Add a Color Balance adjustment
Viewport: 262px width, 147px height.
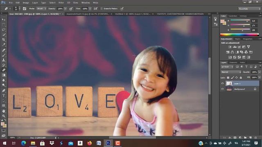click(x=232, y=52)
